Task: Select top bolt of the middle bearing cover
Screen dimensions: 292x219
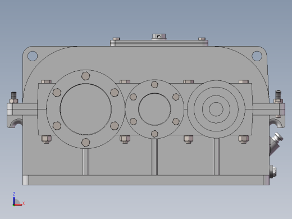Action: [154, 85]
